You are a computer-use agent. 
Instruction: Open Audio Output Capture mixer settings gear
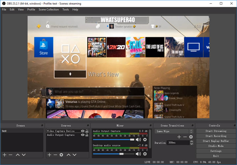pos(145,139)
